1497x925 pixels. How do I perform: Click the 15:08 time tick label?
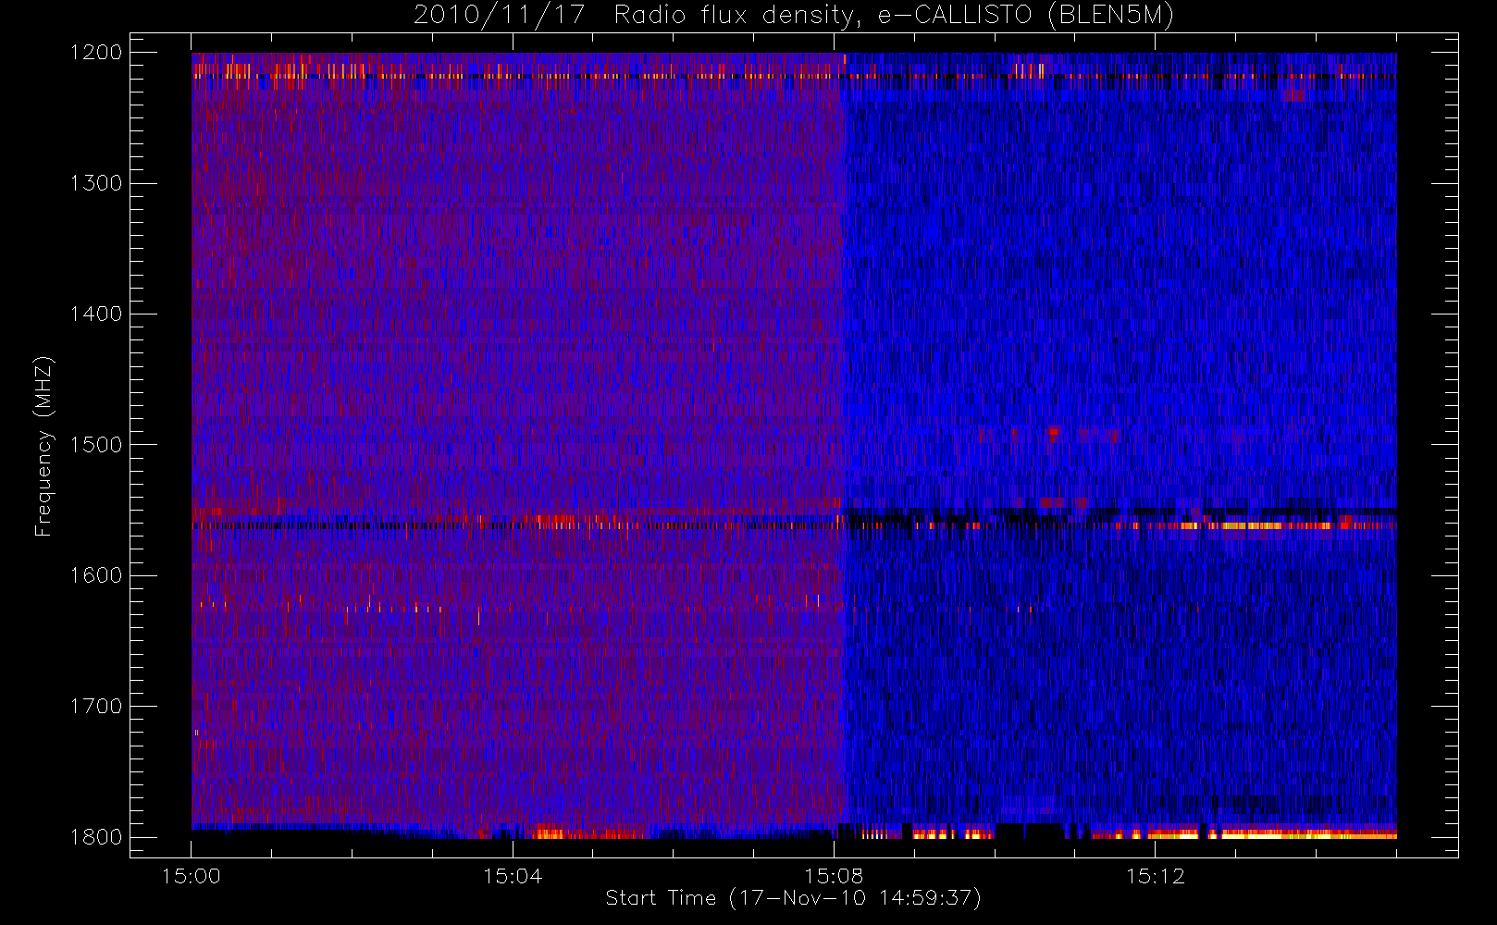[834, 876]
